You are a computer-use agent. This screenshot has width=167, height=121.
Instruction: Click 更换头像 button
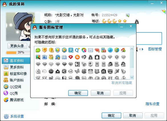point(17,46)
